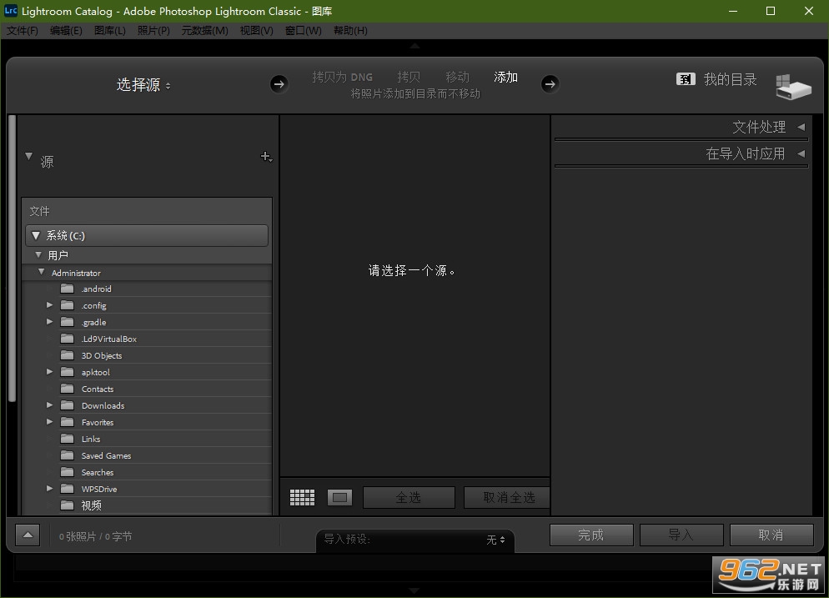
Task: Click the Saved Games folder icon
Action: click(x=68, y=455)
